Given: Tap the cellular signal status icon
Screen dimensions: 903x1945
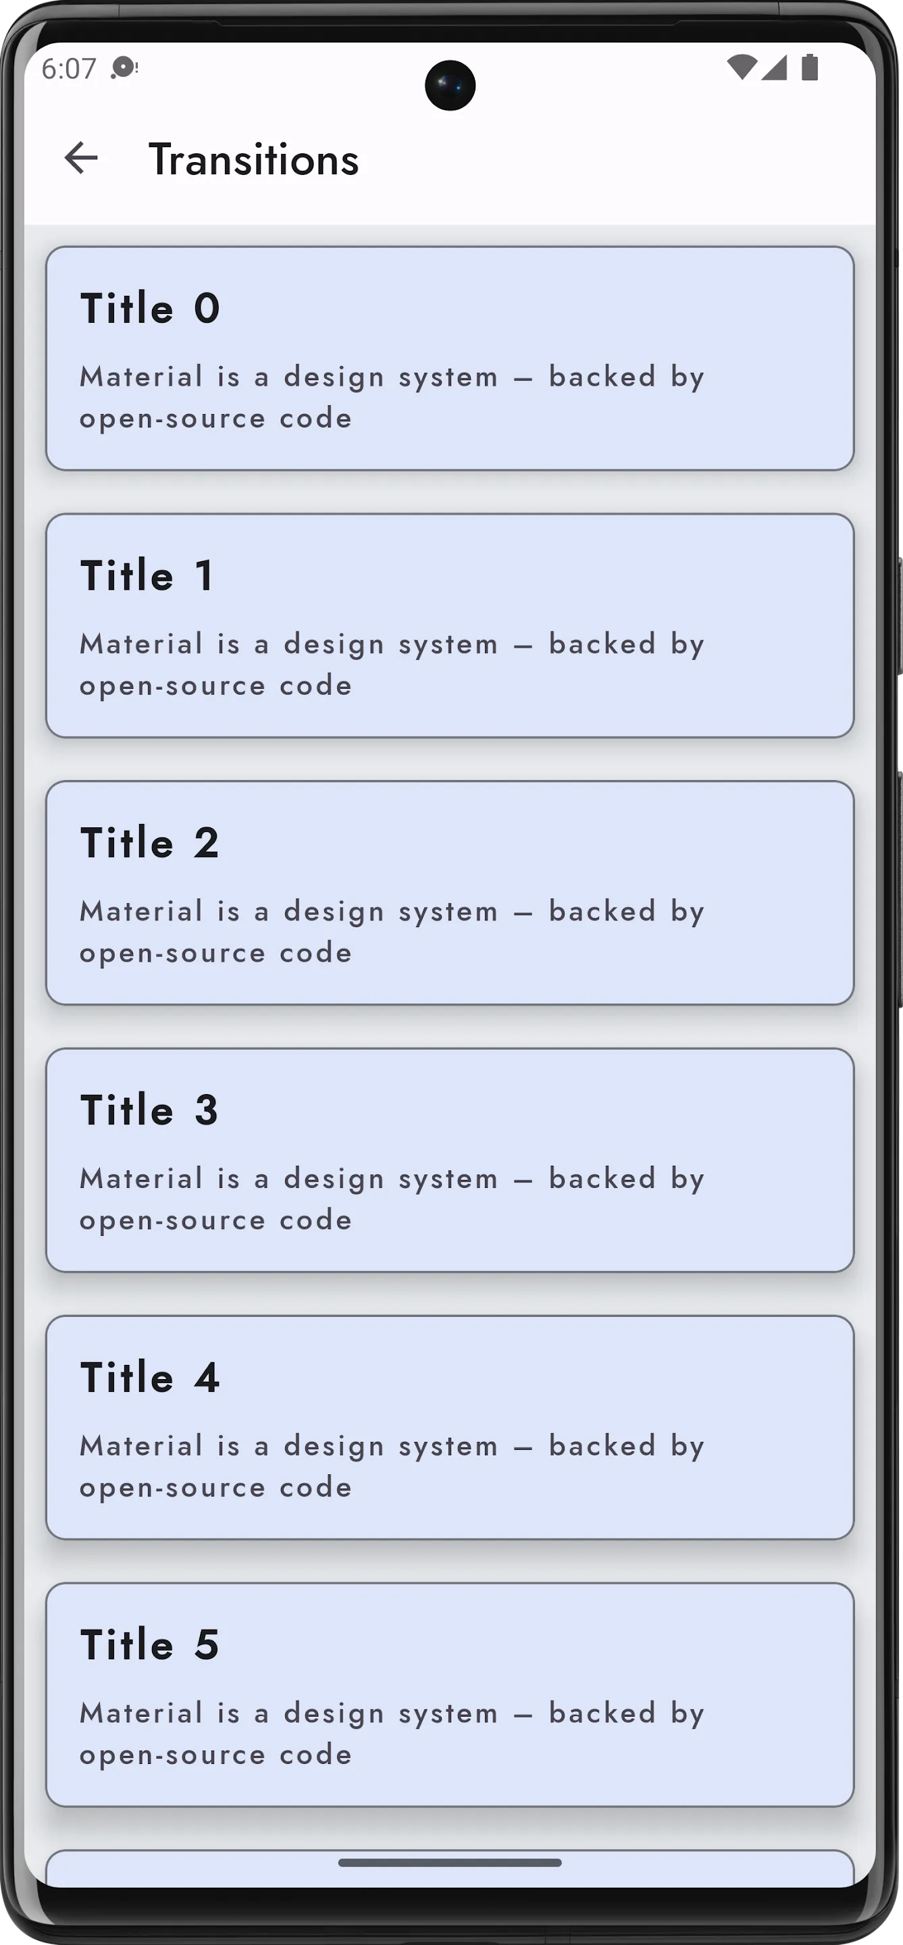Looking at the screenshot, I should tap(774, 68).
